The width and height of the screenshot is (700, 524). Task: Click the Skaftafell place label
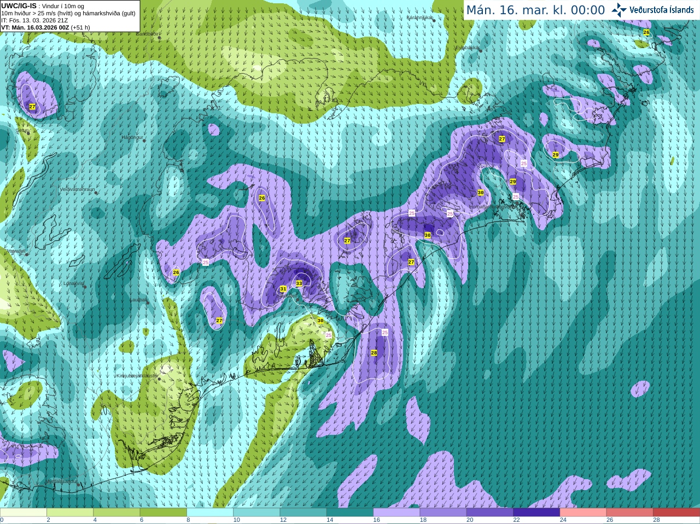point(287,295)
